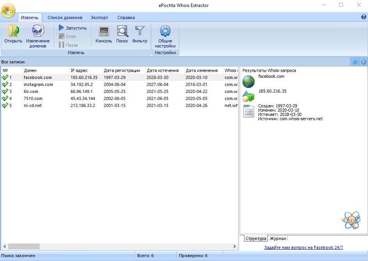Screen dimensions: 368x261
Task: Click the atom email logo icon
Action: point(351,220)
